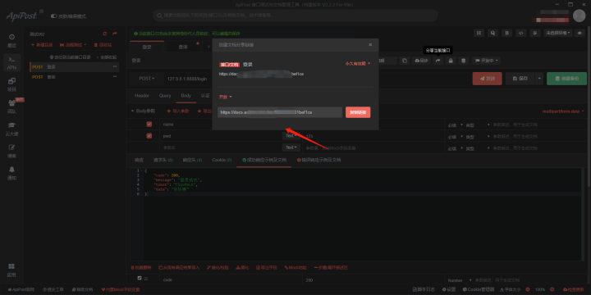
Task: Open the 最近 (recent) sidebar icon
Action: [x=11, y=41]
